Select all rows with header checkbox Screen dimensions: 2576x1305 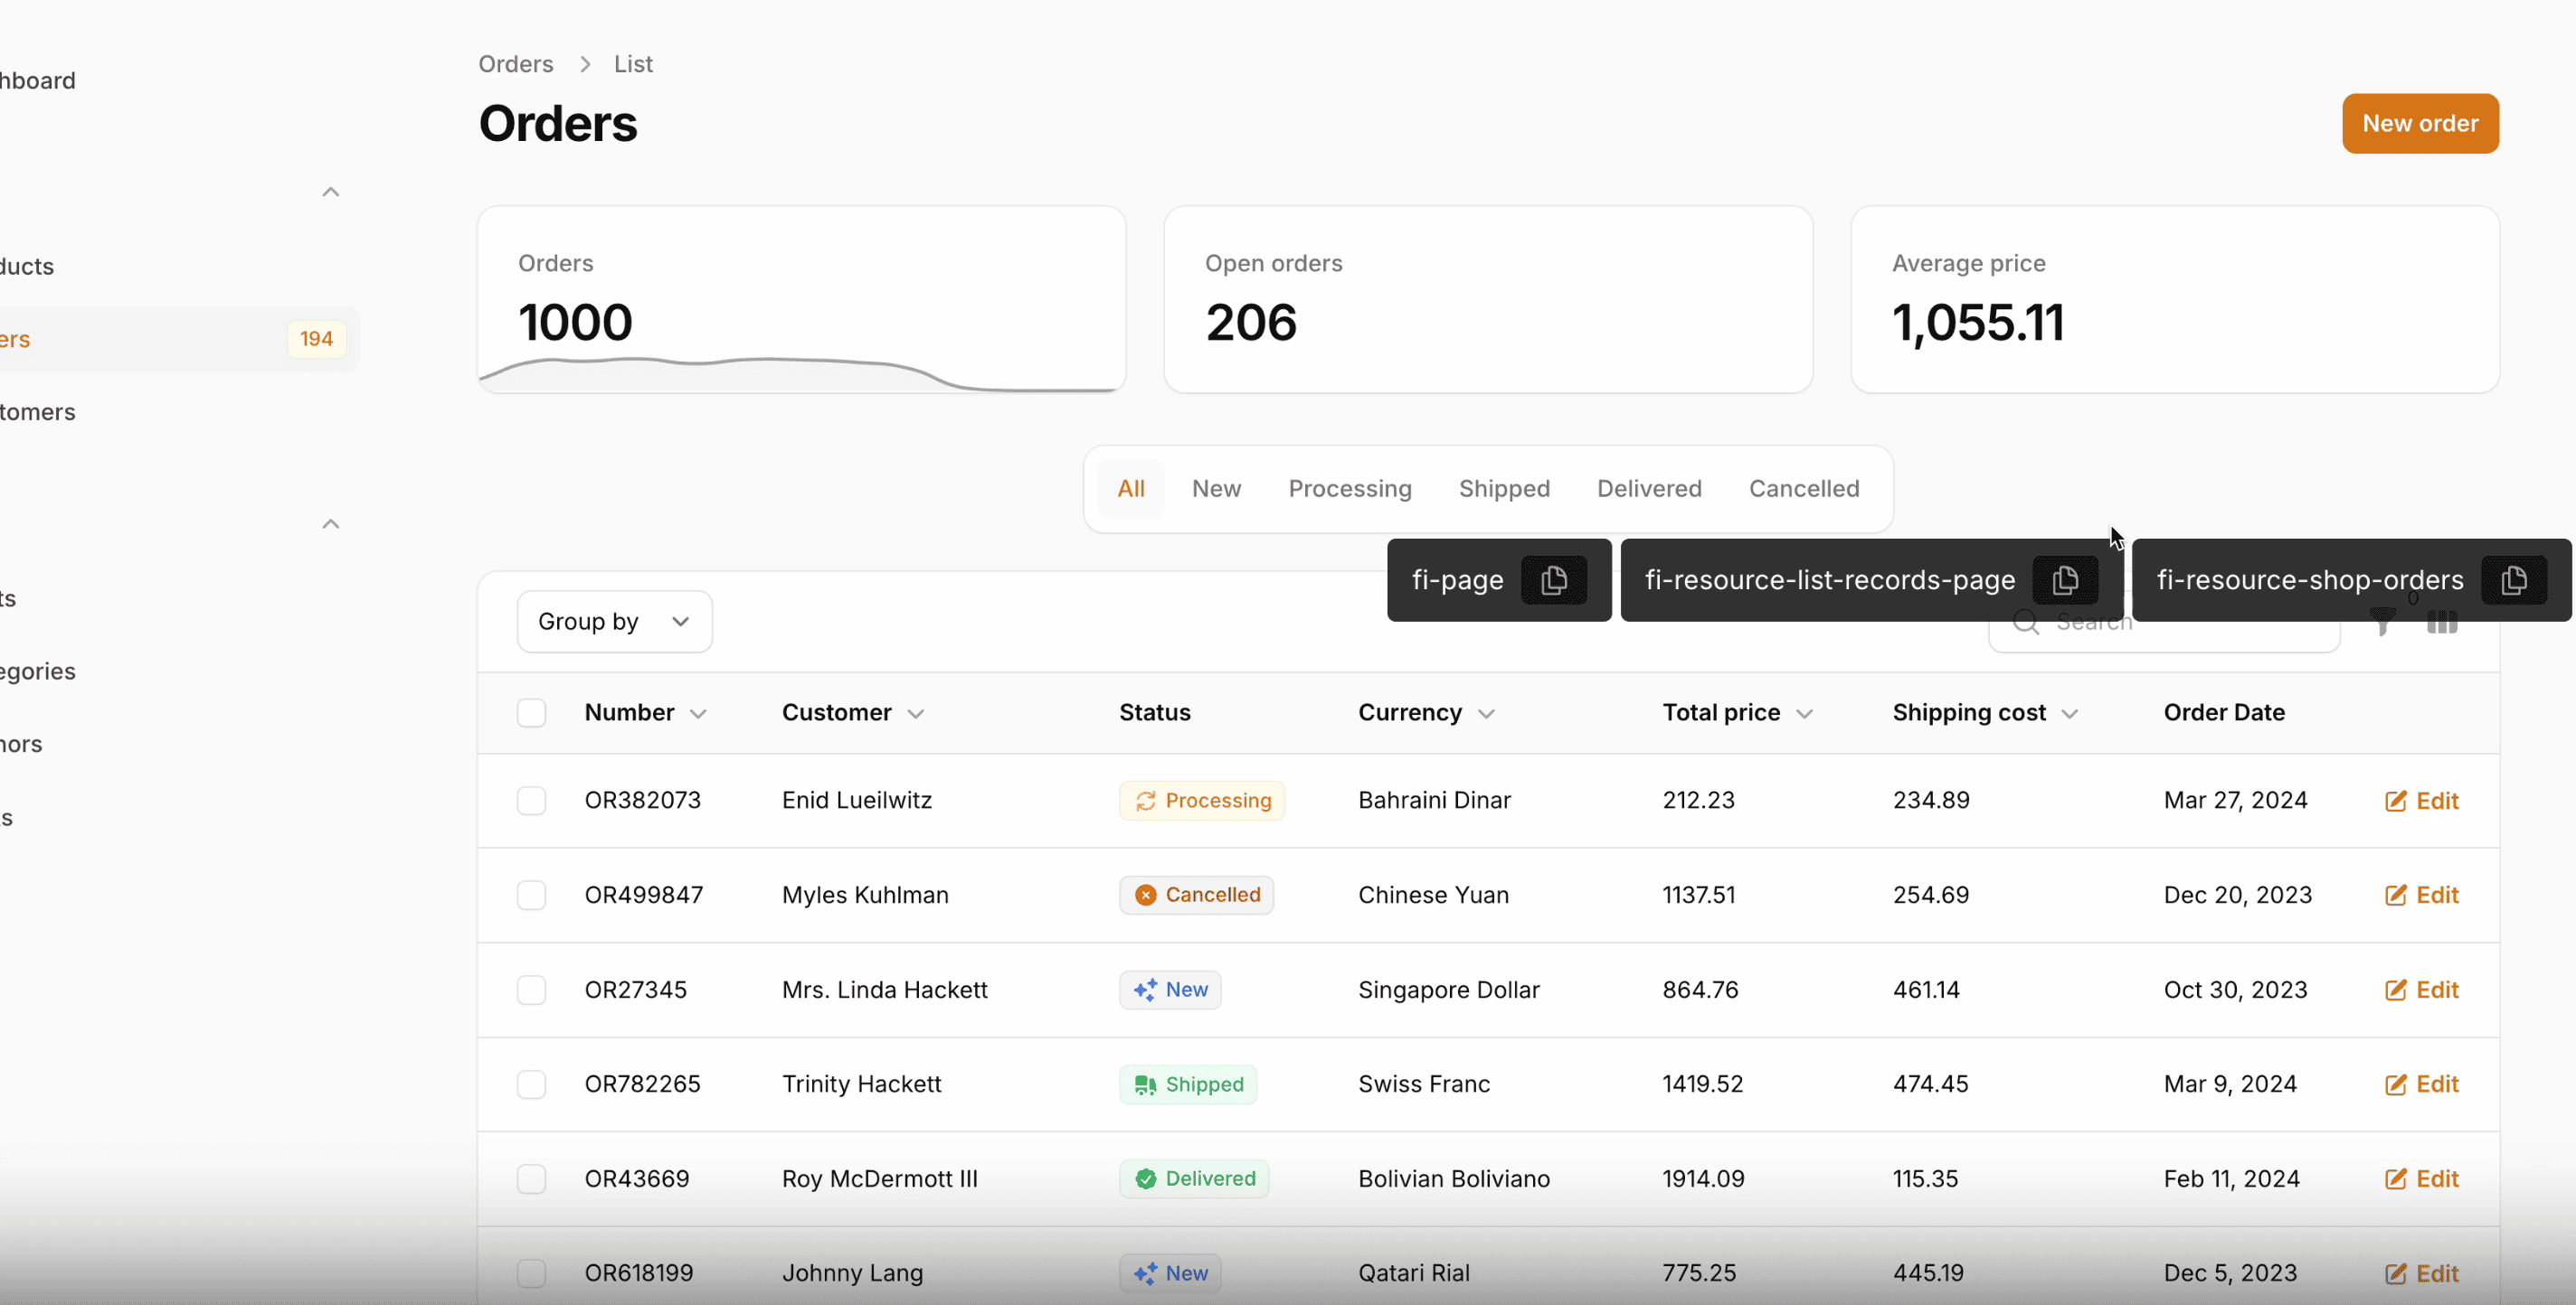pos(532,713)
